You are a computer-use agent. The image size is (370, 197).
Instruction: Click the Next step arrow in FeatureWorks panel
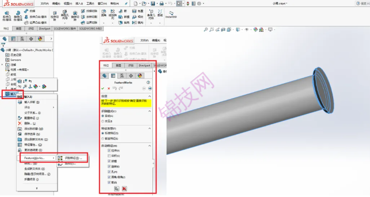150,88
